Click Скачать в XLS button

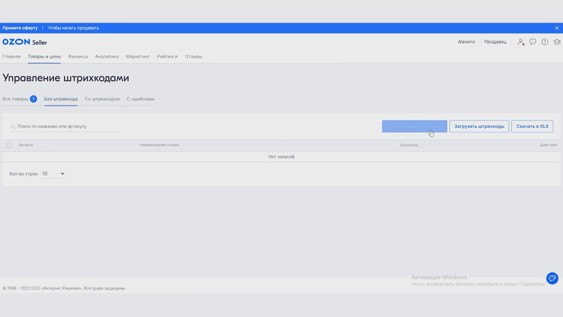[x=532, y=126]
